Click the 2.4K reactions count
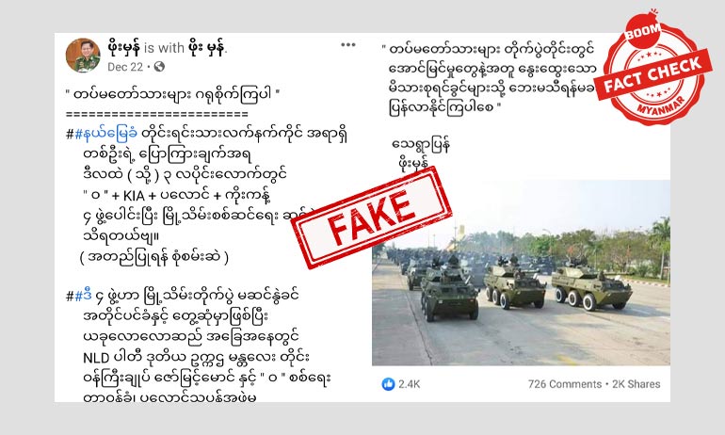Image resolution: width=725 pixels, height=435 pixels. click(x=410, y=384)
